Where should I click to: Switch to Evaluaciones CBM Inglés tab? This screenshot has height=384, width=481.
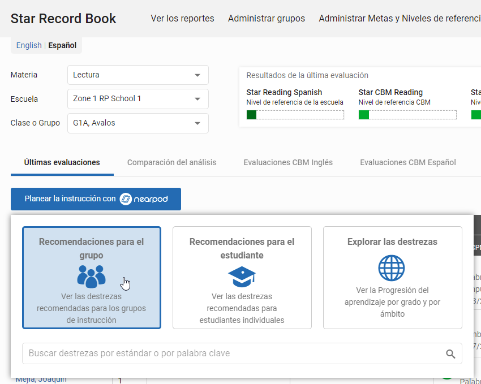click(288, 162)
